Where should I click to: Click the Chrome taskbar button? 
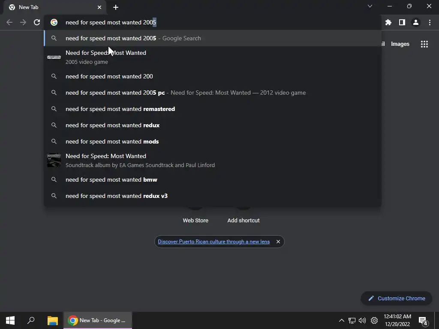click(98, 320)
